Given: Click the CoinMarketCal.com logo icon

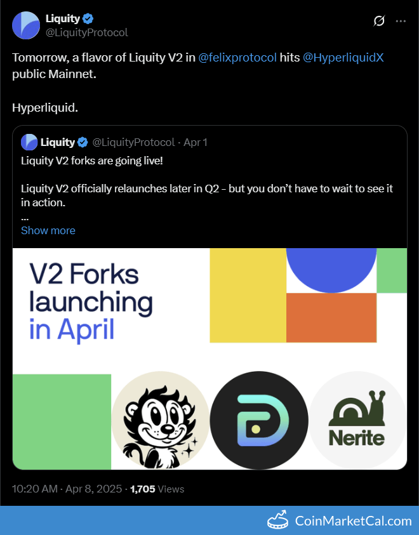Looking at the screenshot, I should click(277, 521).
